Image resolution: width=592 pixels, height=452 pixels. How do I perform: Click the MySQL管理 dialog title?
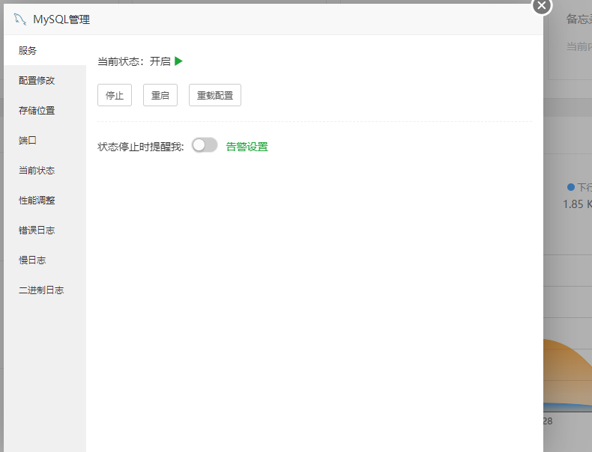(61, 19)
